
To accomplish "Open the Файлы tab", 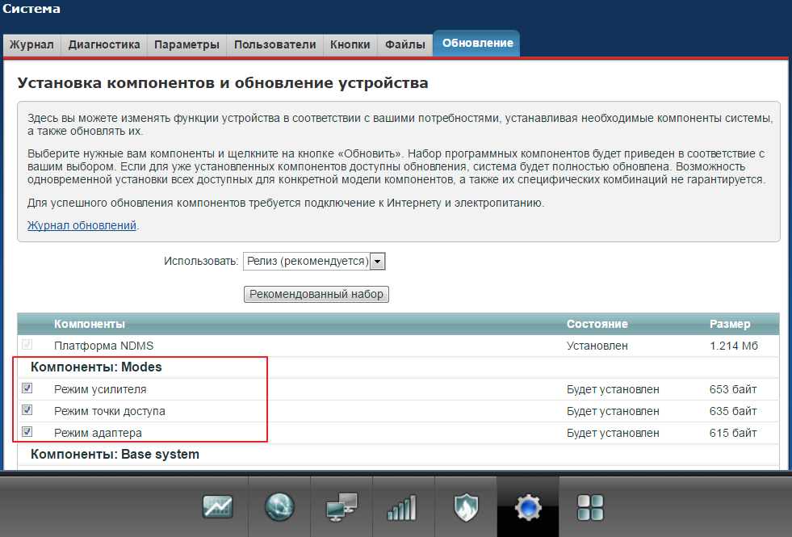I will tap(404, 45).
